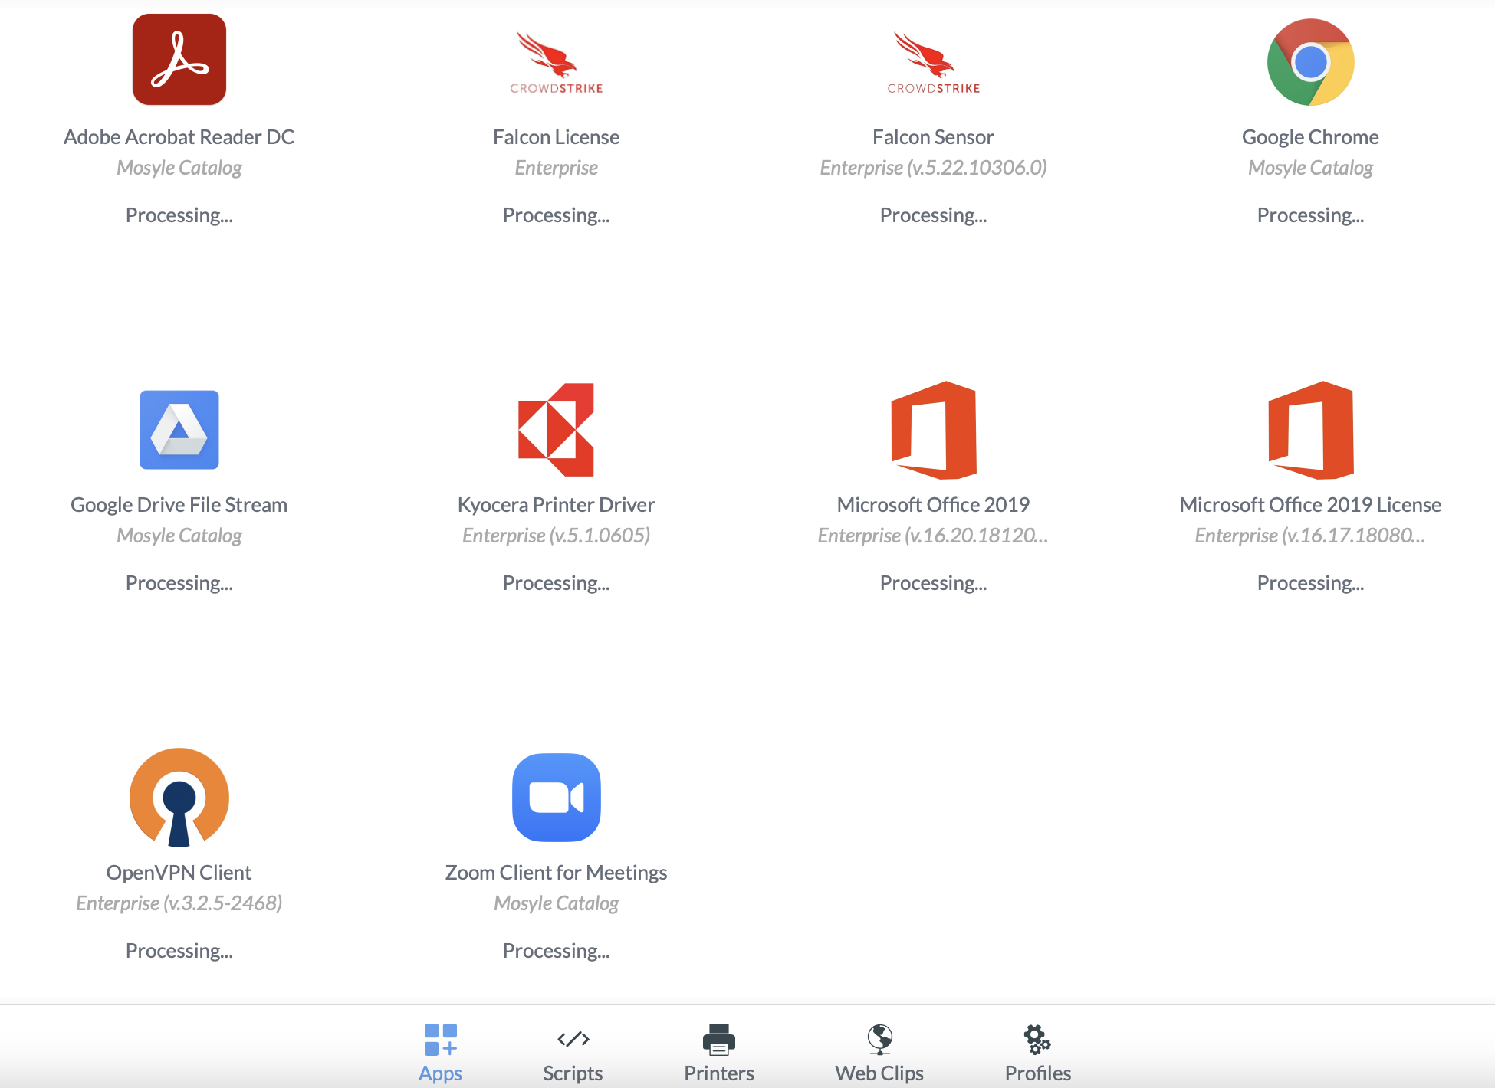1495x1088 pixels.
Task: Click 'Processing...' status under Kyocera Printer Driver
Action: tap(557, 583)
